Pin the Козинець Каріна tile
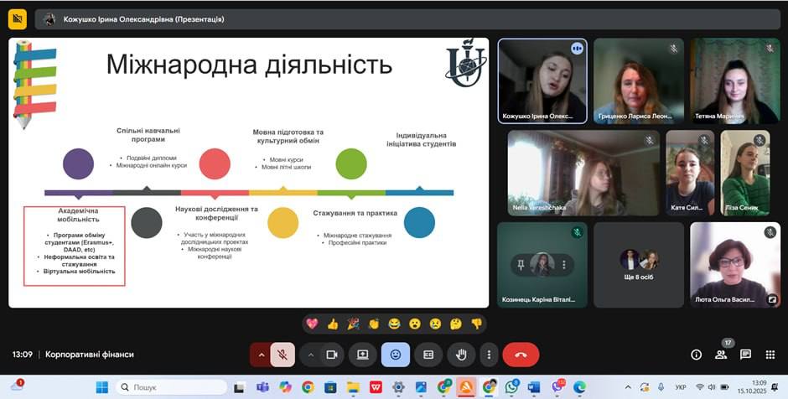 [x=519, y=265]
